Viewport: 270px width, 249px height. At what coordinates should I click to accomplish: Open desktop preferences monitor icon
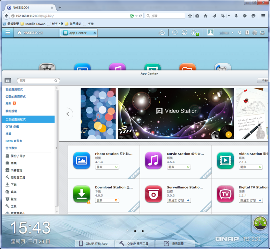coord(262,32)
